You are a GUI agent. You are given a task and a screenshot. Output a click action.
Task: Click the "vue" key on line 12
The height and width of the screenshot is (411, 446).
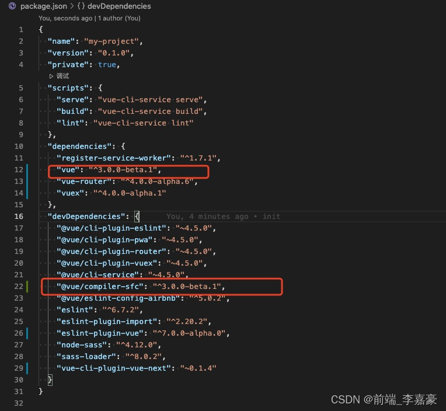coord(68,170)
